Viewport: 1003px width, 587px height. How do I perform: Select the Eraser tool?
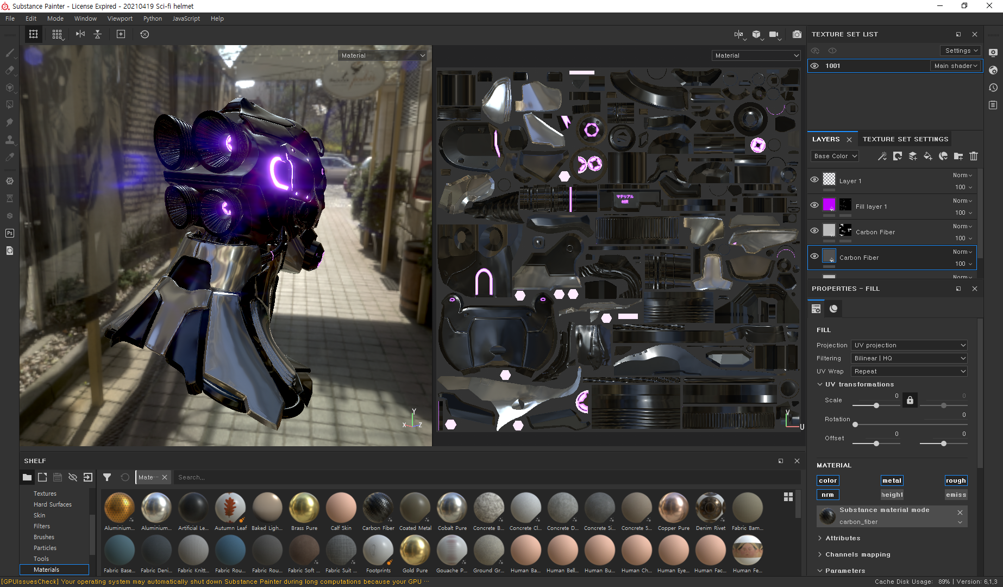[10, 70]
